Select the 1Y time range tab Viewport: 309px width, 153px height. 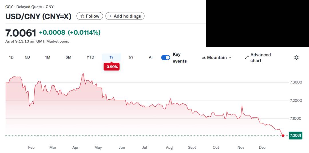pyautogui.click(x=112, y=57)
